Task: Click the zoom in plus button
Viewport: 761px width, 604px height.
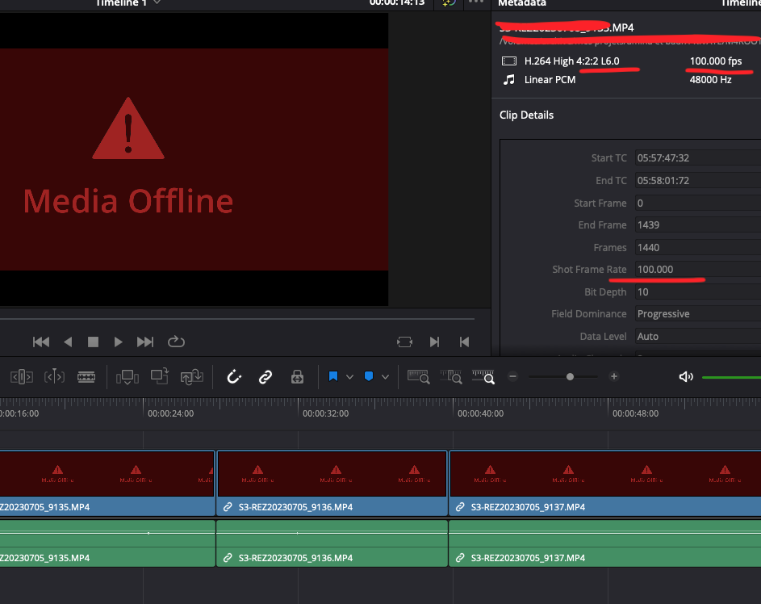Action: coord(614,376)
